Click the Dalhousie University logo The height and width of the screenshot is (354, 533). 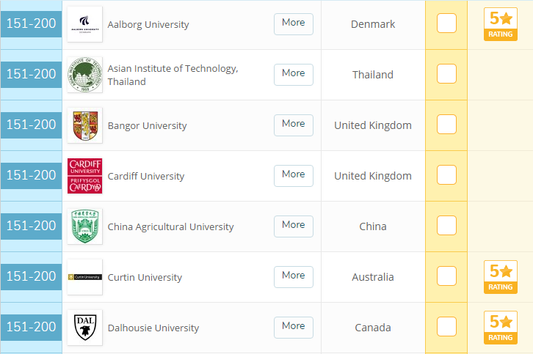click(x=84, y=328)
